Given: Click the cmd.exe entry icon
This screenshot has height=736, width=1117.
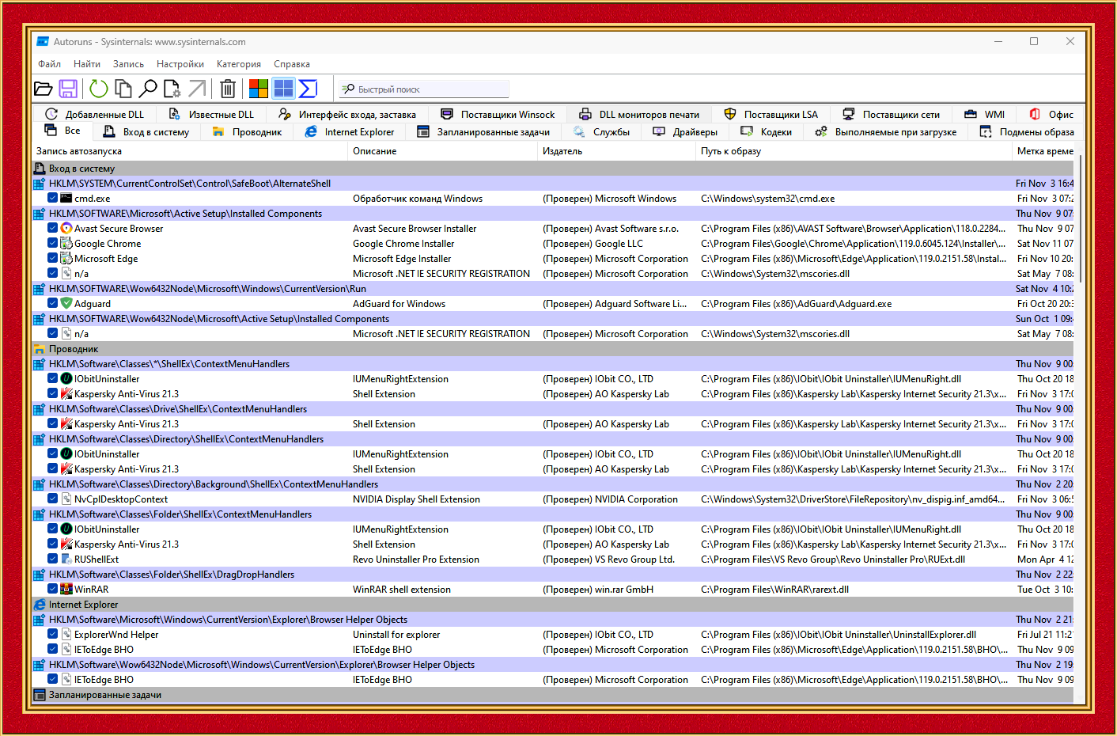Looking at the screenshot, I should point(66,199).
